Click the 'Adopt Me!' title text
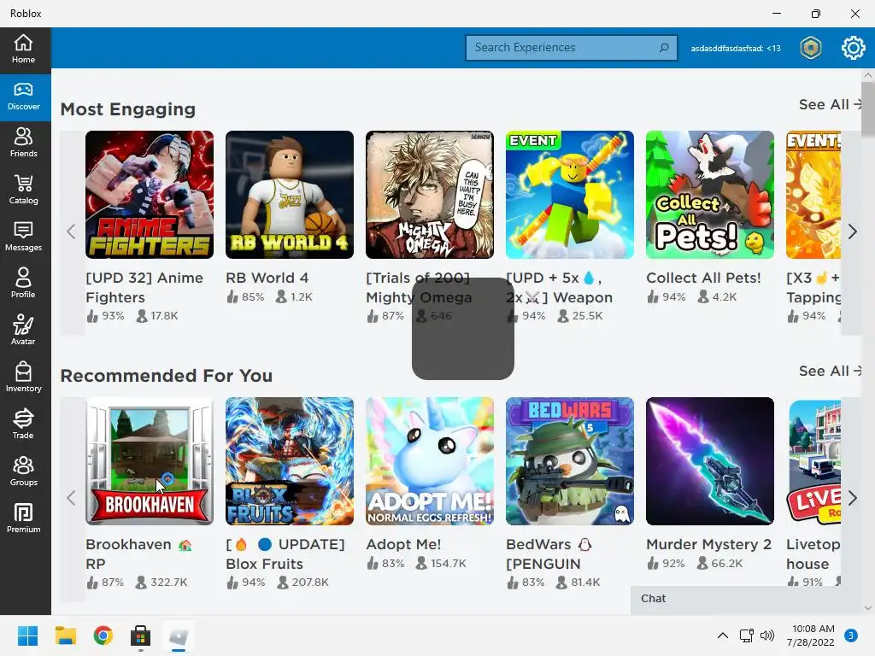The width and height of the screenshot is (875, 656). [x=403, y=544]
